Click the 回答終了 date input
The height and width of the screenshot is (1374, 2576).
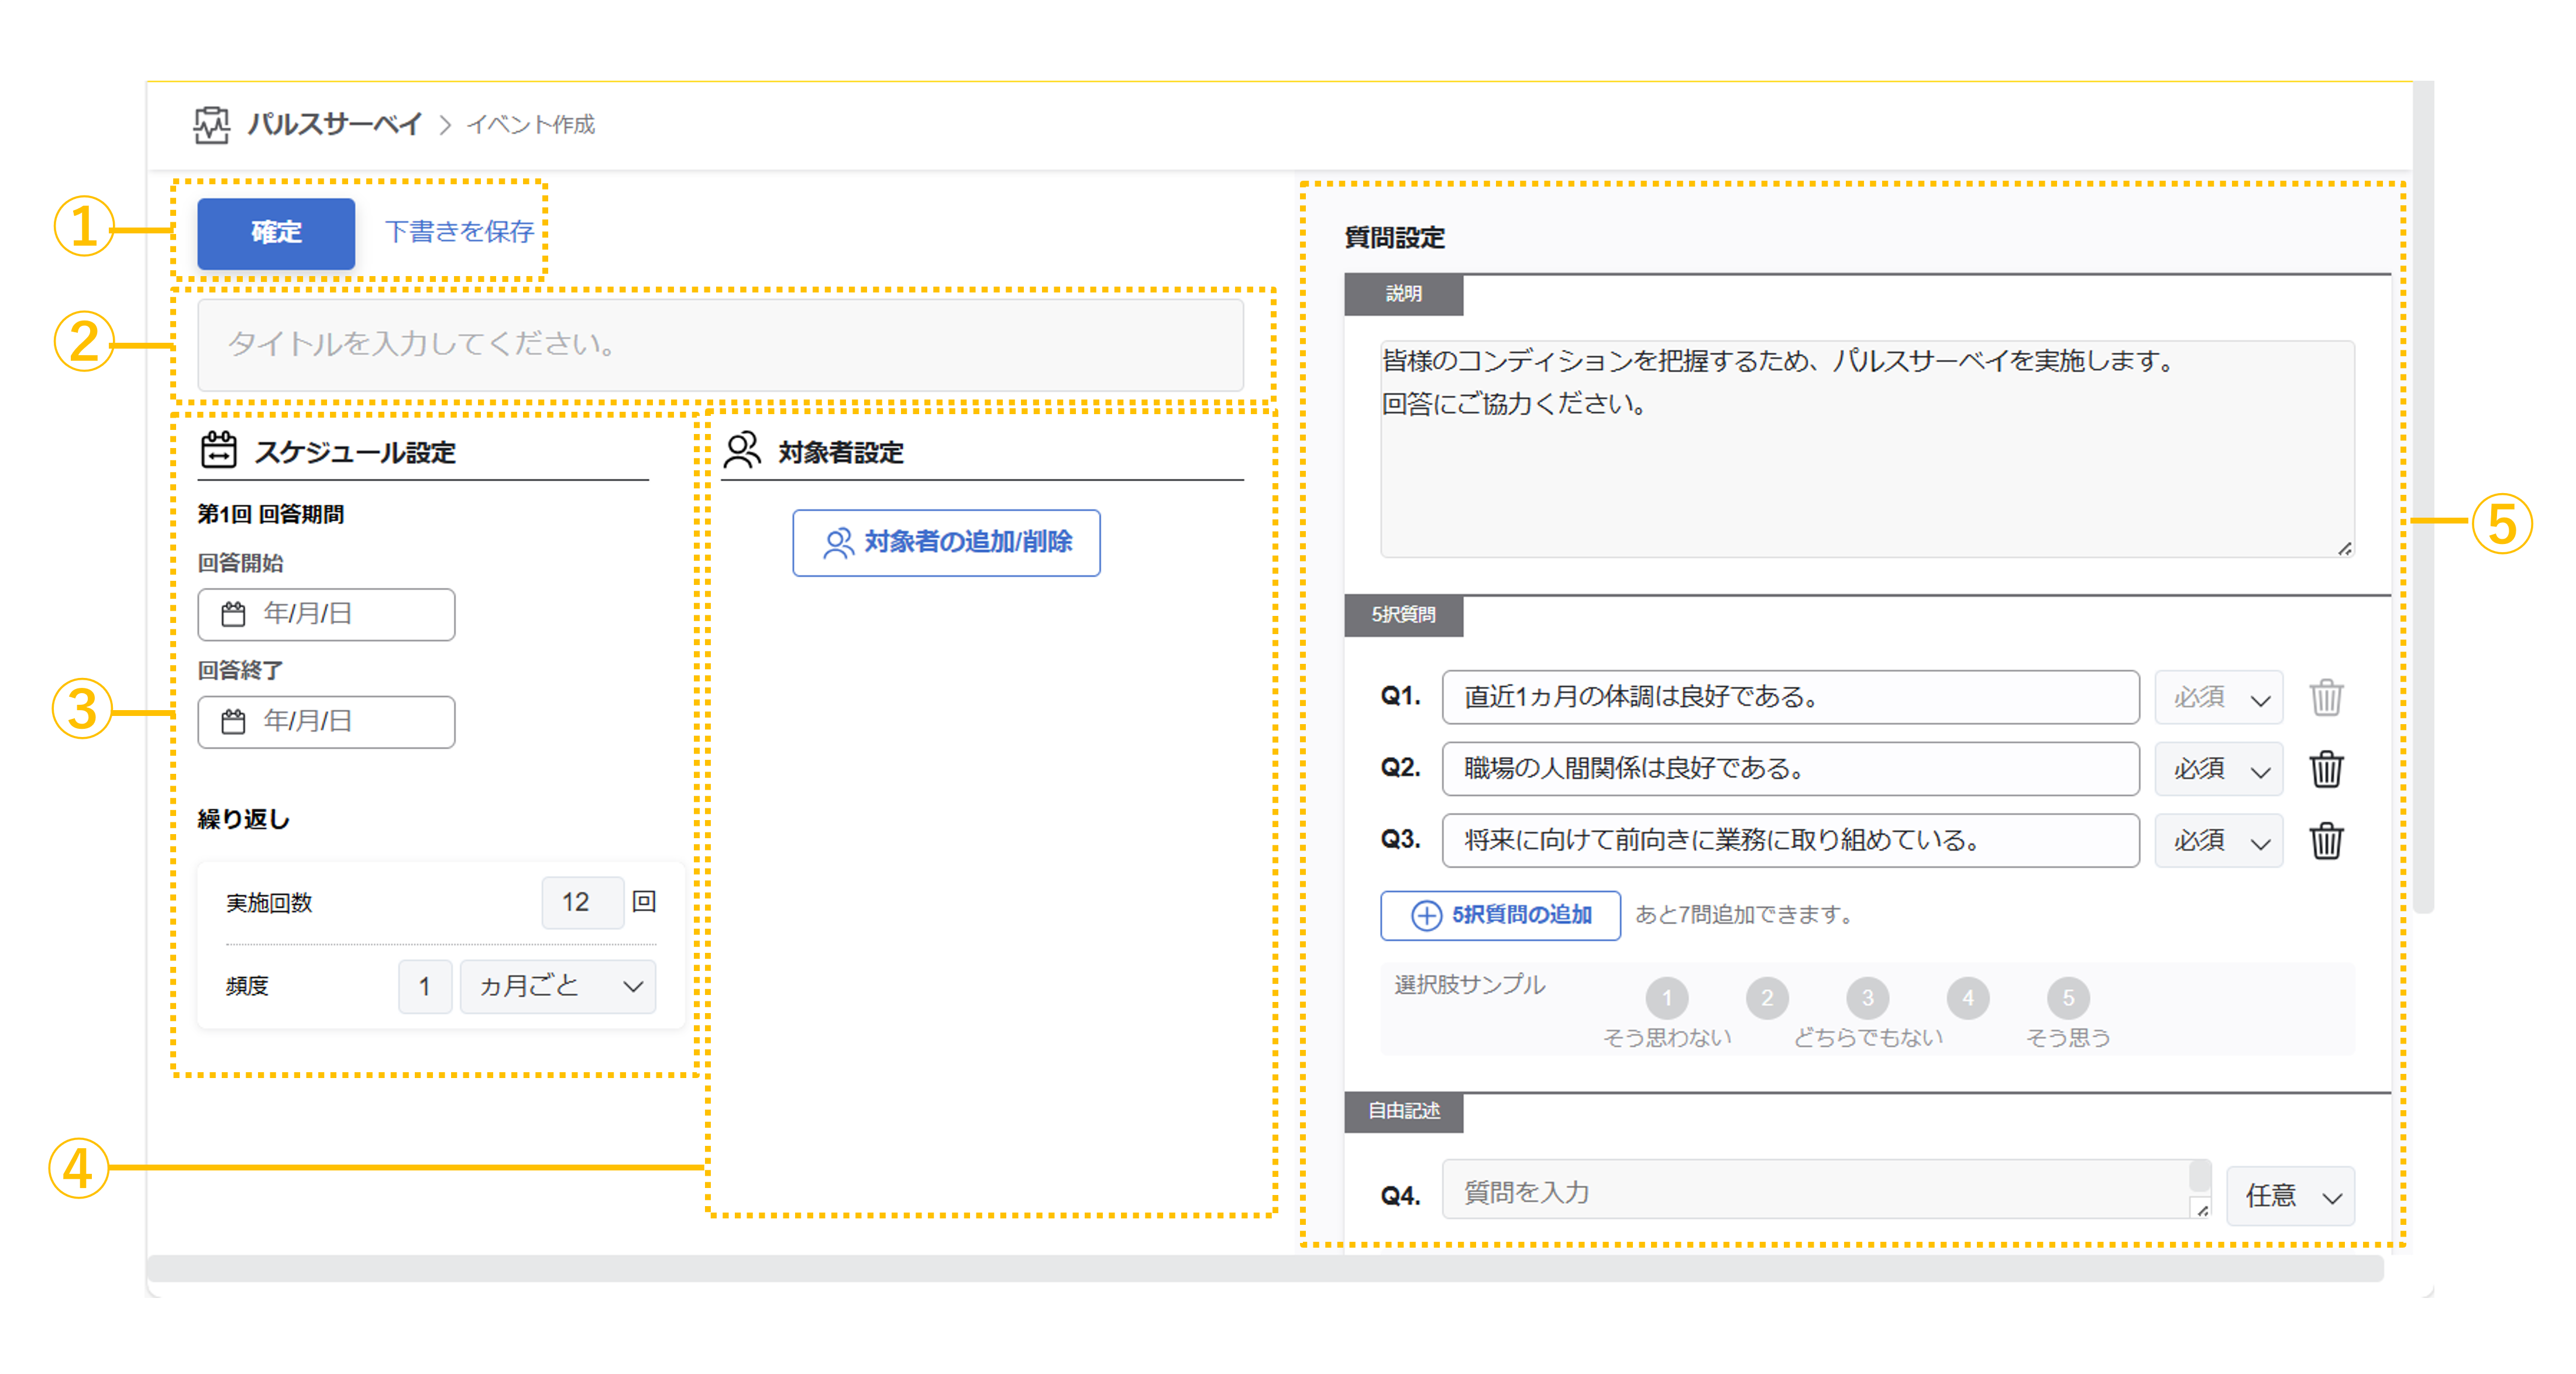[x=326, y=721]
